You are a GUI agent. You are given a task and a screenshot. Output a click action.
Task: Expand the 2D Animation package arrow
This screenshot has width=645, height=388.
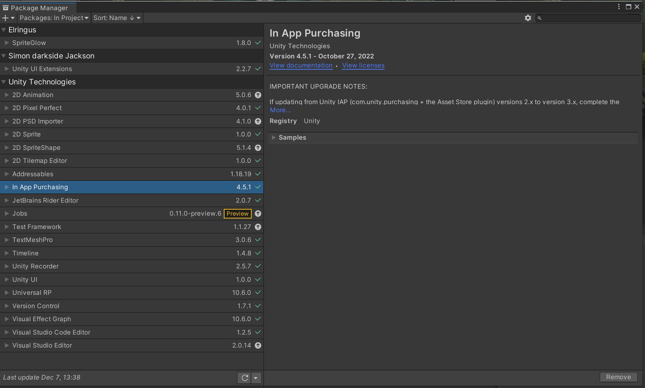(x=7, y=95)
